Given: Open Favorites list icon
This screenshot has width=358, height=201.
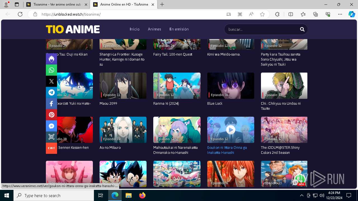Looking at the screenshot, I should tap(303, 14).
